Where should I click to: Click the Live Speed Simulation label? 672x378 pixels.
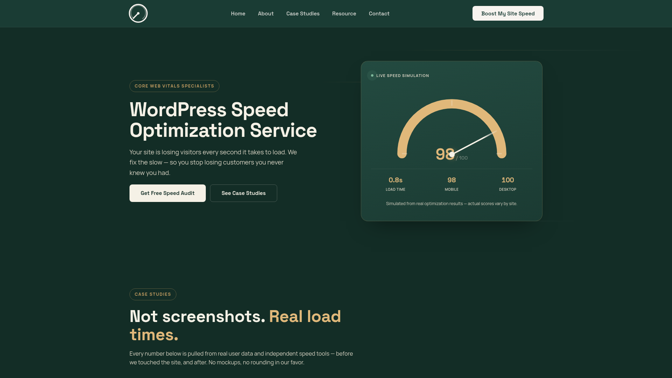[402, 76]
